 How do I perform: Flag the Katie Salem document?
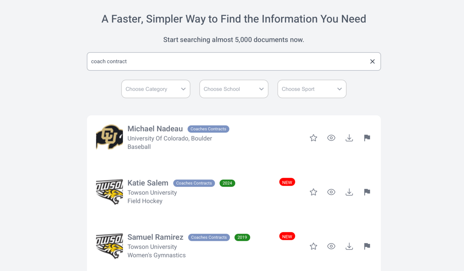(x=367, y=192)
